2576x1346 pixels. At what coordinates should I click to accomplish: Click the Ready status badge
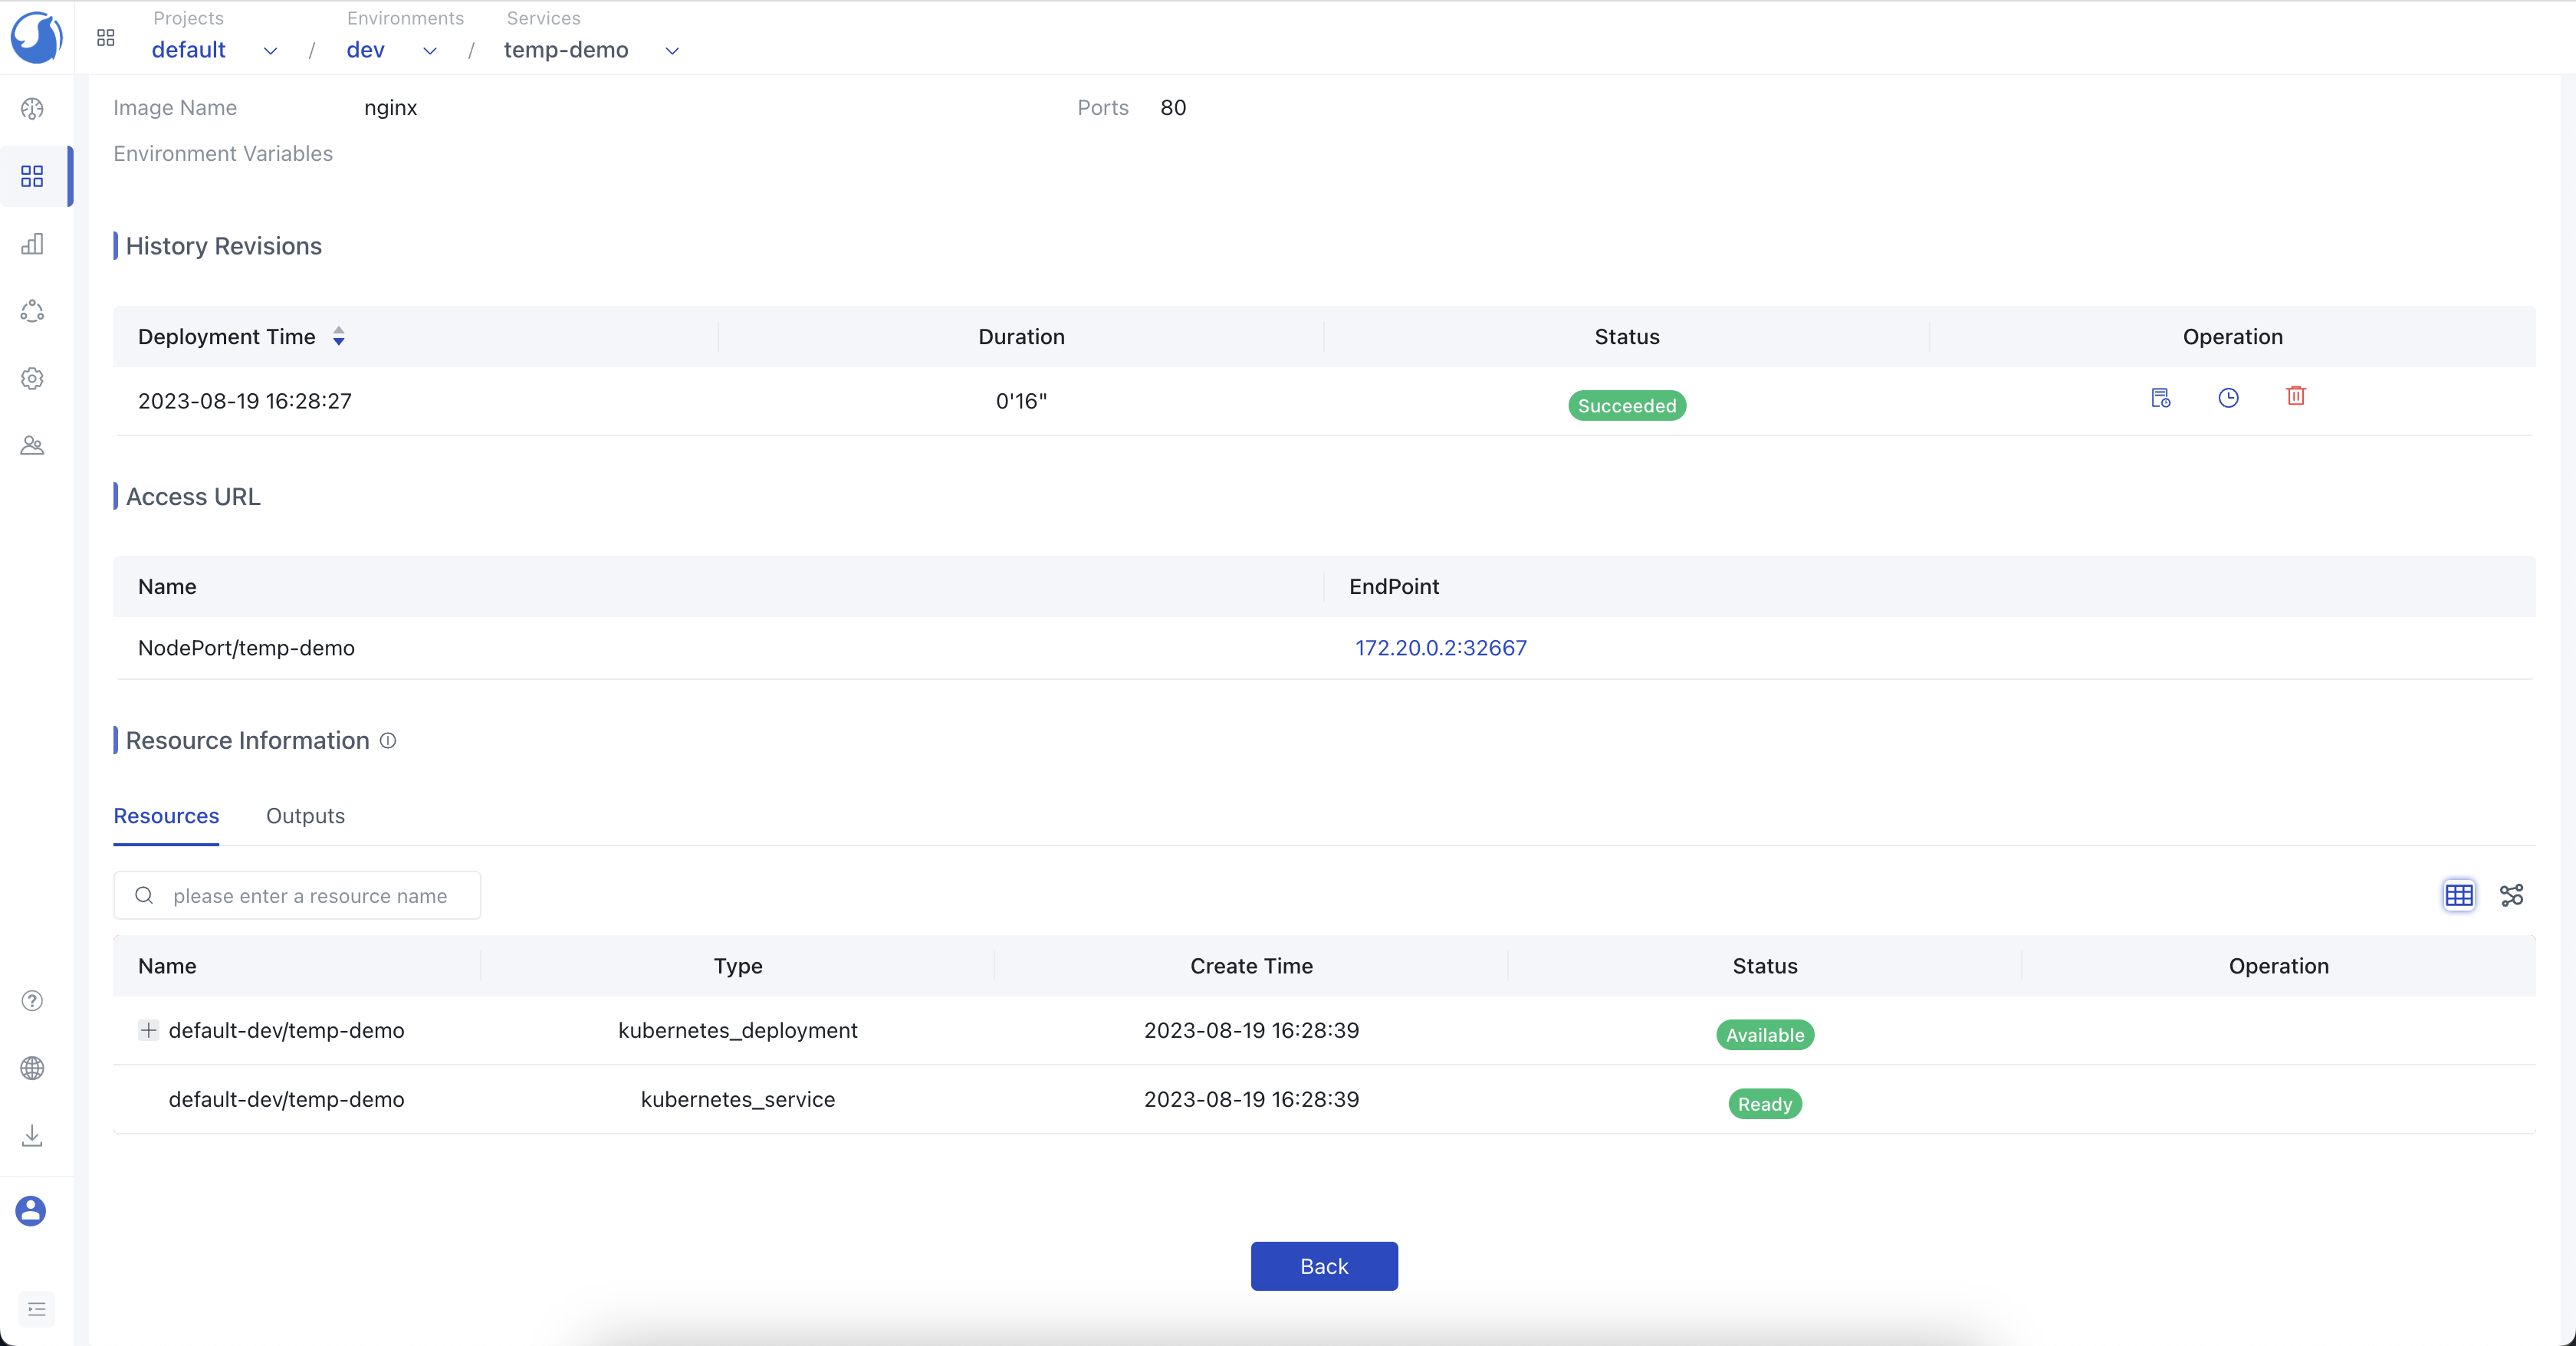pyautogui.click(x=1765, y=1104)
